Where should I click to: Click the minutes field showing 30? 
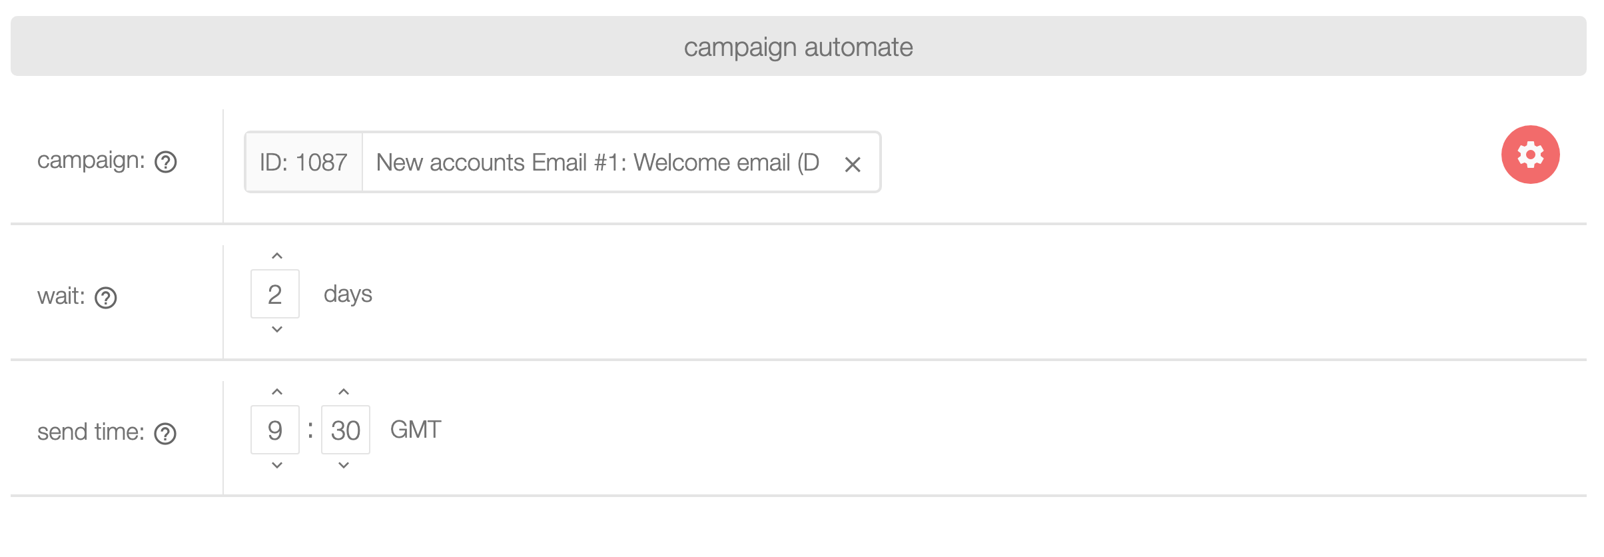[346, 430]
